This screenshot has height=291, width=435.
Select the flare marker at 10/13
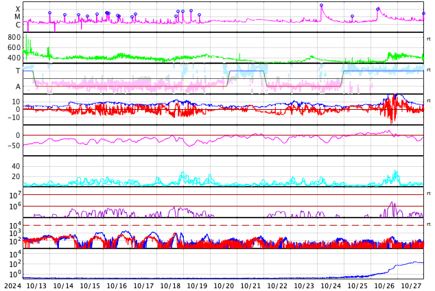(49, 13)
